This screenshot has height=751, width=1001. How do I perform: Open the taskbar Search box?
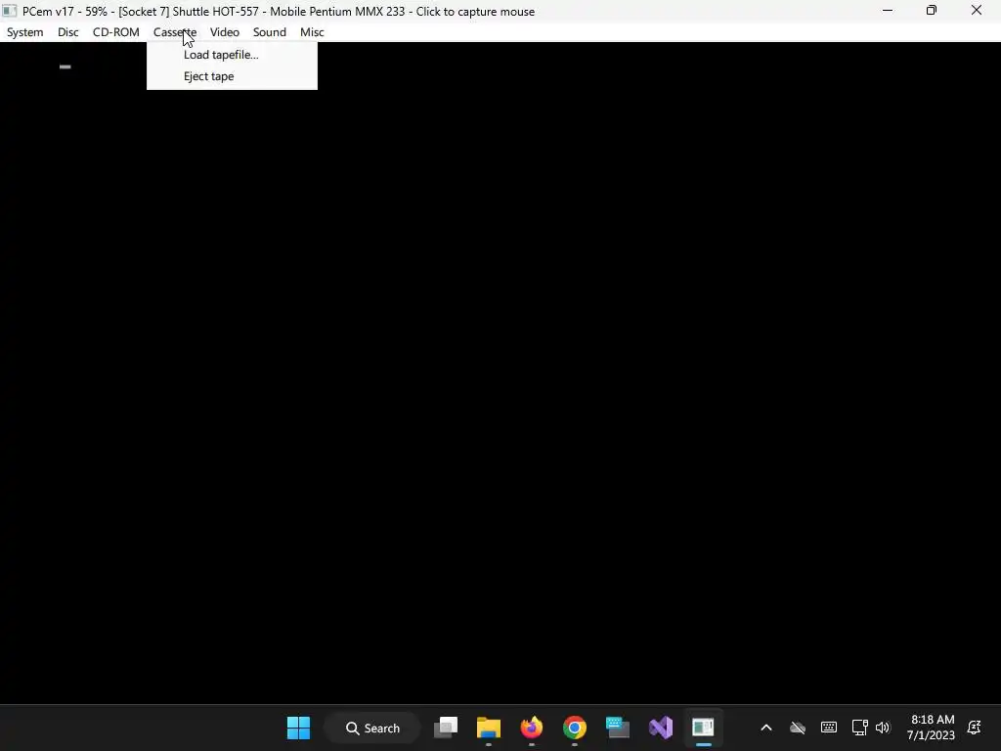tap(372, 728)
